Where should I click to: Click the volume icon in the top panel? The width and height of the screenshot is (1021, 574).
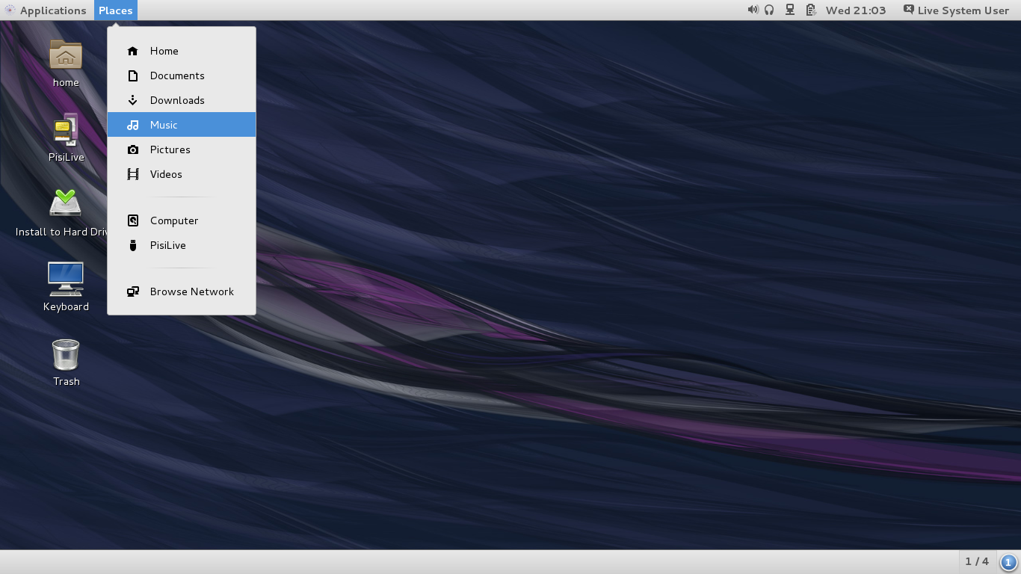[753, 10]
